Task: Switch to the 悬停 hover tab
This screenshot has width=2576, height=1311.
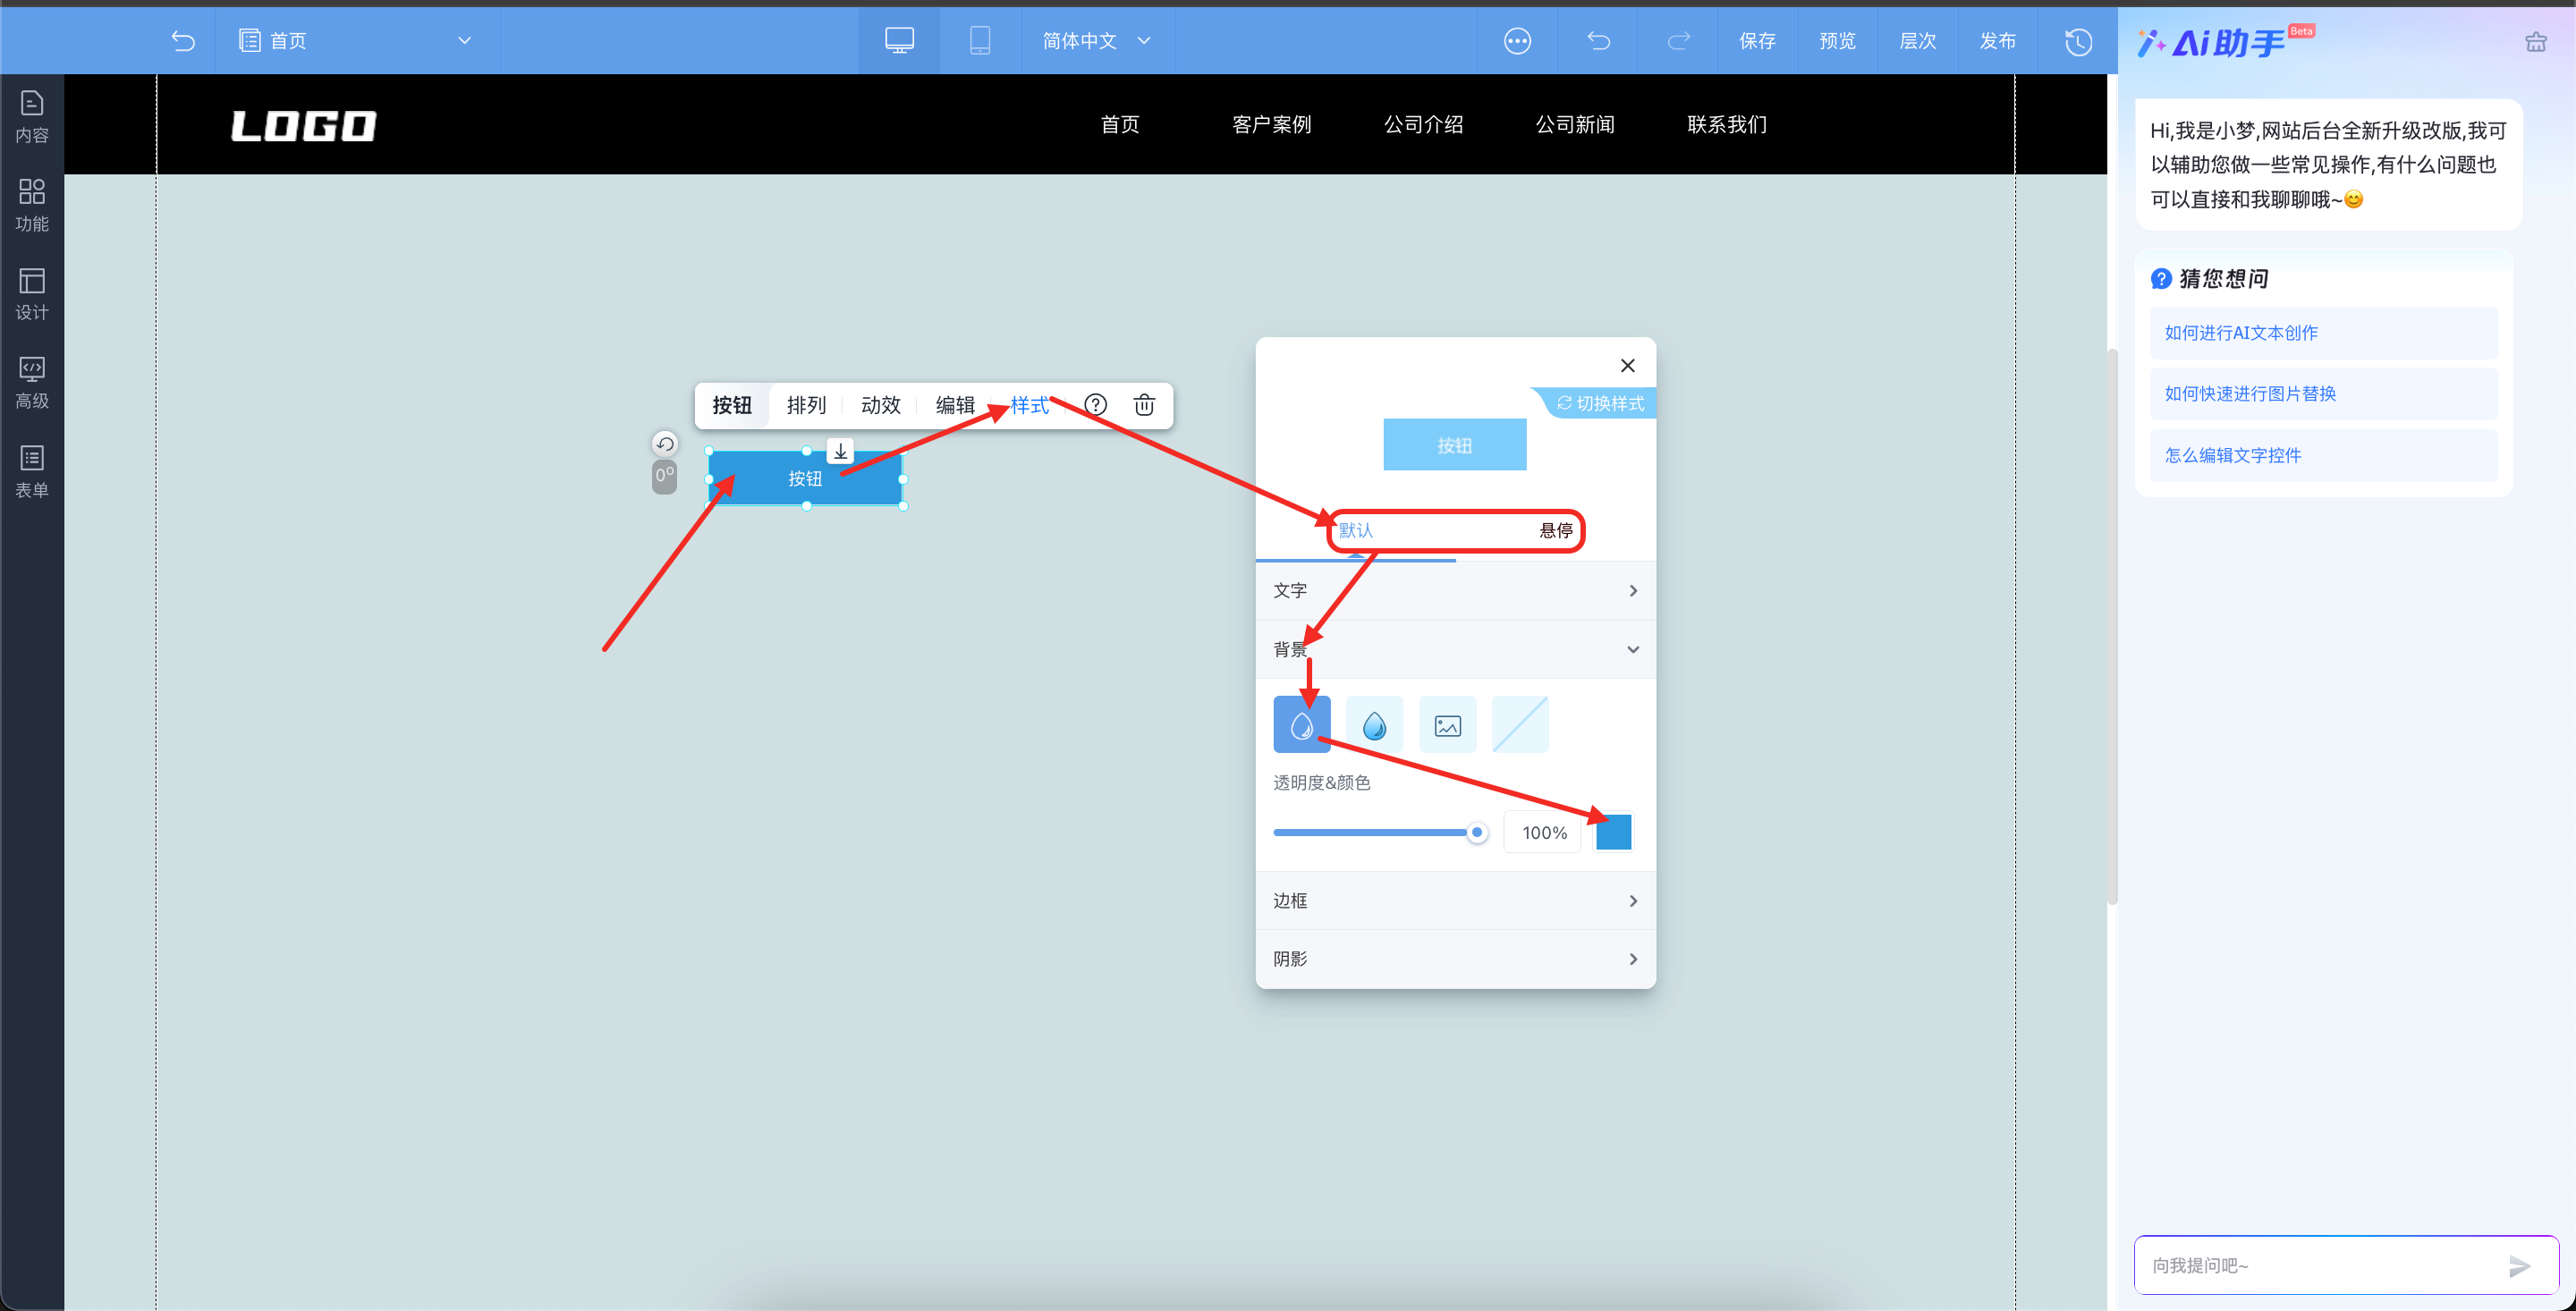Action: (x=1555, y=530)
